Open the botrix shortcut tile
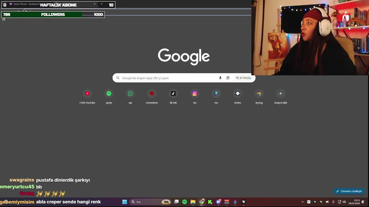Screen dimensions: 369x207 (238, 97)
